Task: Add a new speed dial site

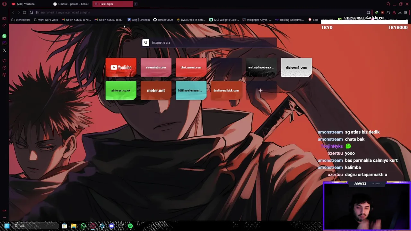Action: (x=261, y=90)
